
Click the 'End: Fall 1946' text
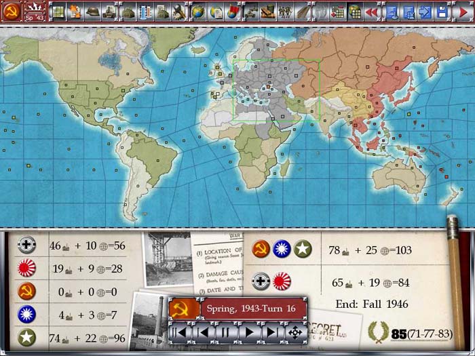(x=372, y=304)
